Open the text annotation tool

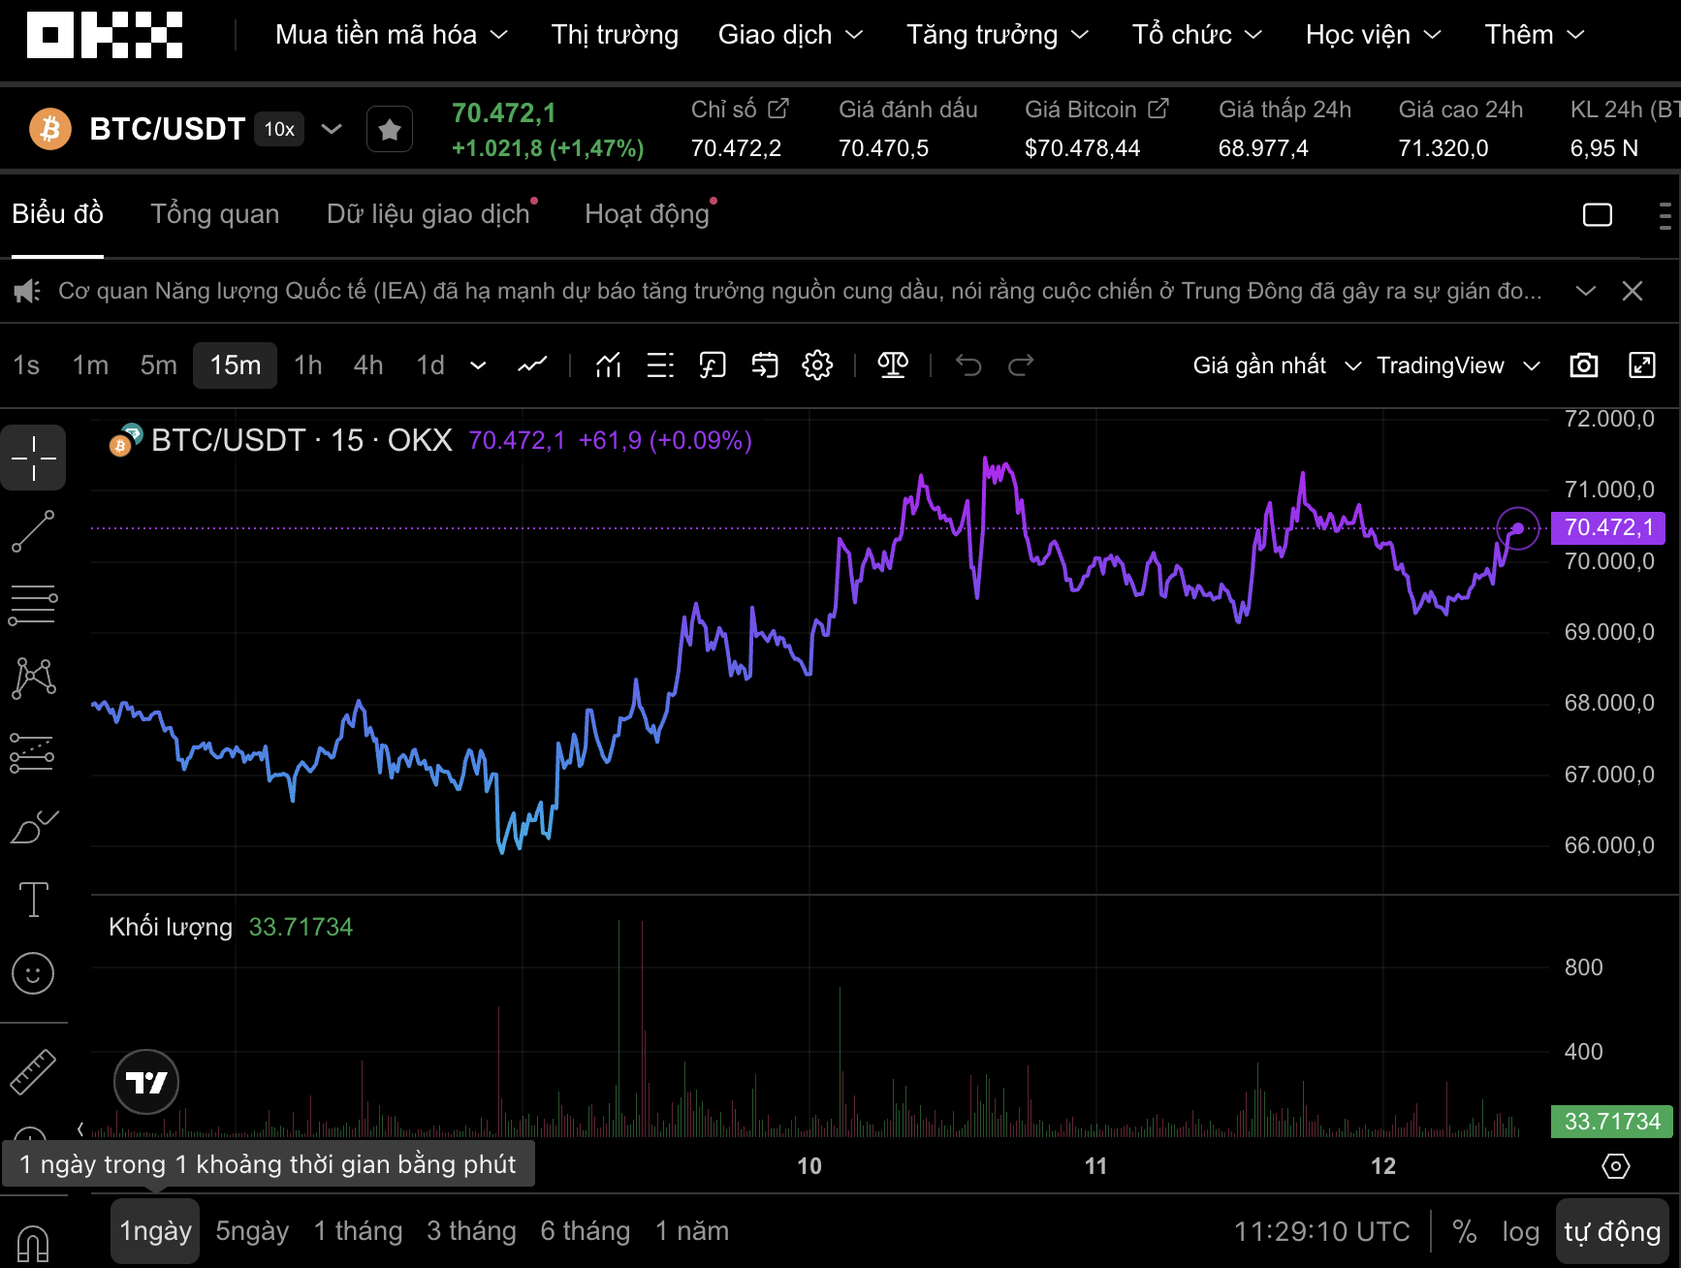click(x=33, y=900)
